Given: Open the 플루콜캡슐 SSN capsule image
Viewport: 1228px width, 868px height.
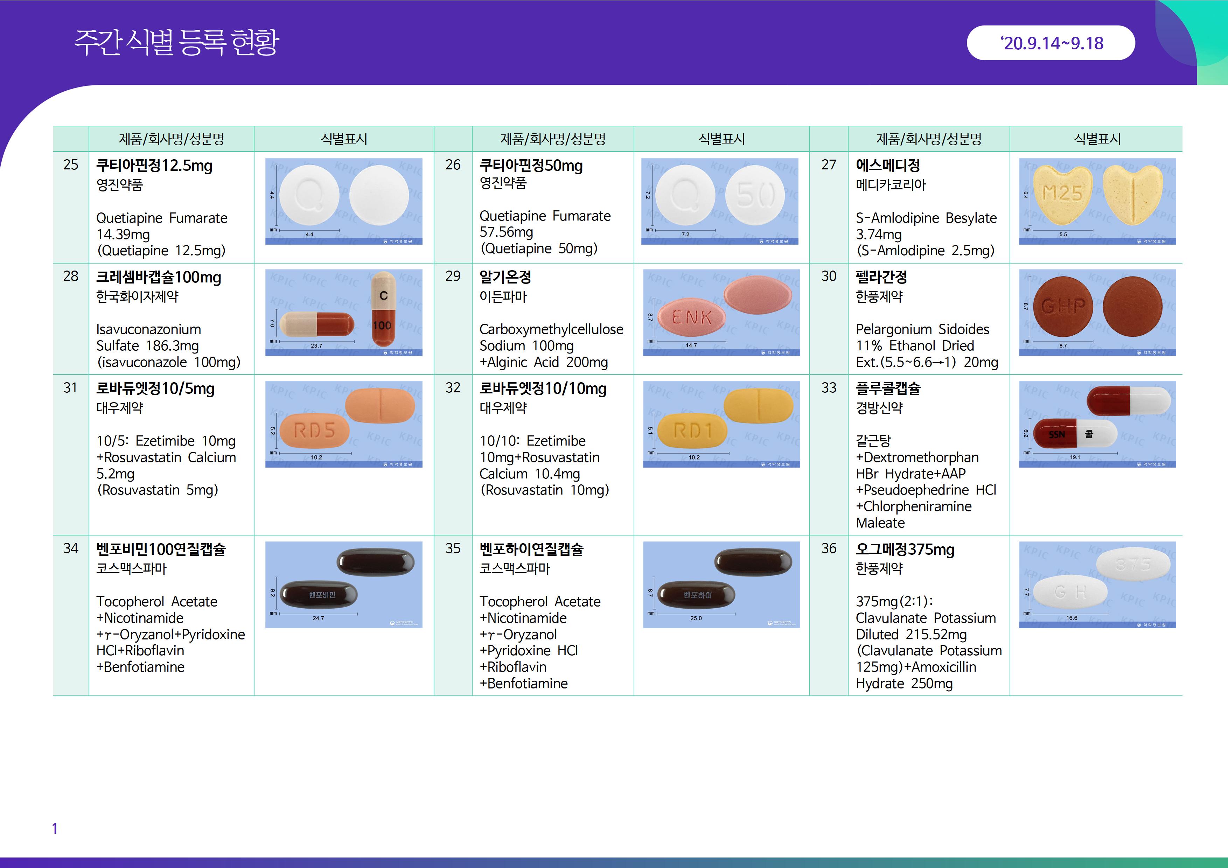Looking at the screenshot, I should pyautogui.click(x=1097, y=424).
